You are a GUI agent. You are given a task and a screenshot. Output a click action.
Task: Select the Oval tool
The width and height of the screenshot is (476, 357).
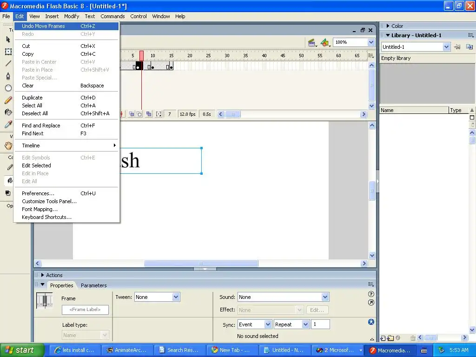tap(8, 88)
